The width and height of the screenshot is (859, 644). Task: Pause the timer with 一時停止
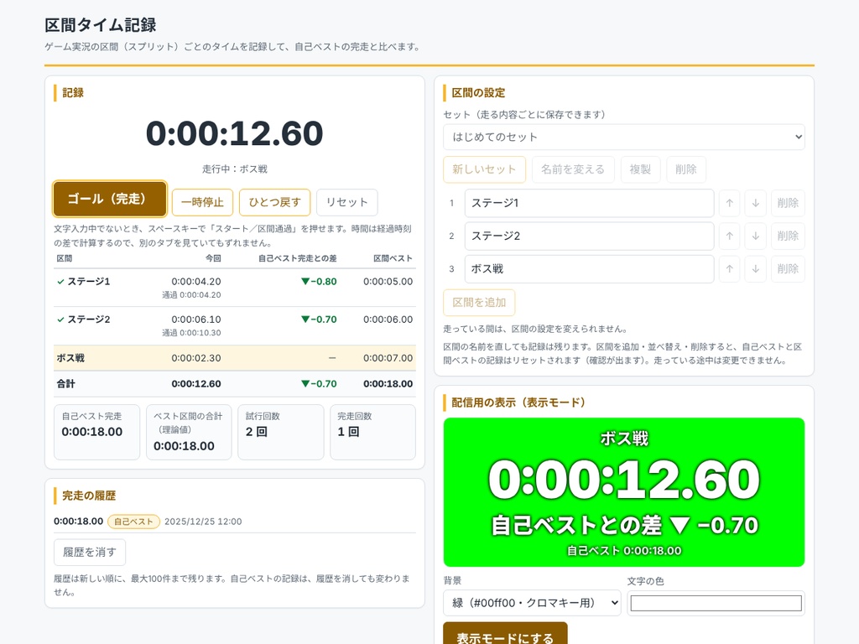(x=202, y=203)
